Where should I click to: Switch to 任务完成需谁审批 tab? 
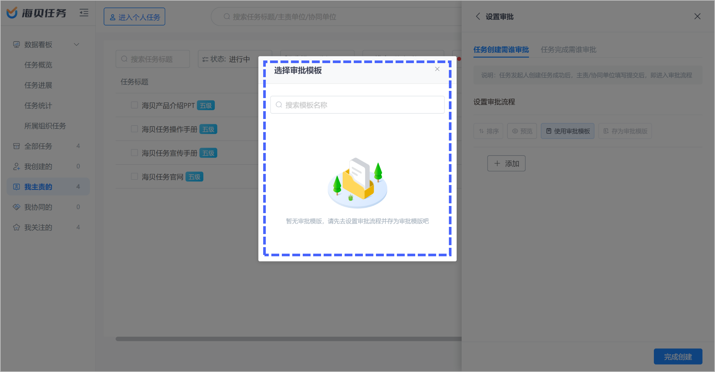[569, 50]
